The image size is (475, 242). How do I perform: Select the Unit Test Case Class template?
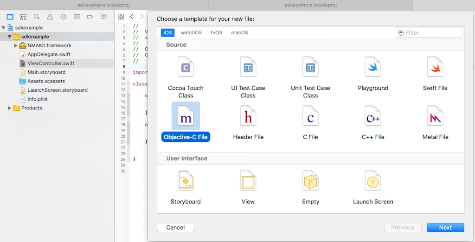click(310, 77)
